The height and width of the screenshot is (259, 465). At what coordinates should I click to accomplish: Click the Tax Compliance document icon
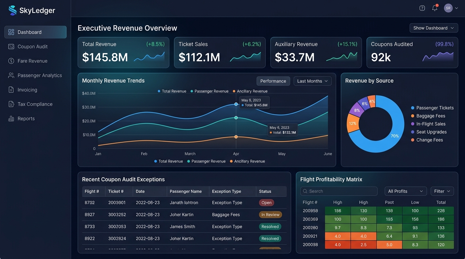pos(11,104)
